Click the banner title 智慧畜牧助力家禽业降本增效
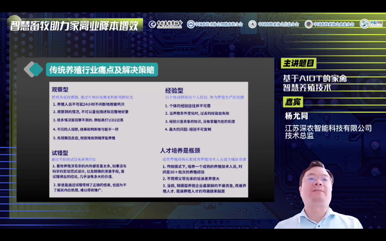Screen dimensions: 386x241 pyautogui.click(x=74, y=25)
